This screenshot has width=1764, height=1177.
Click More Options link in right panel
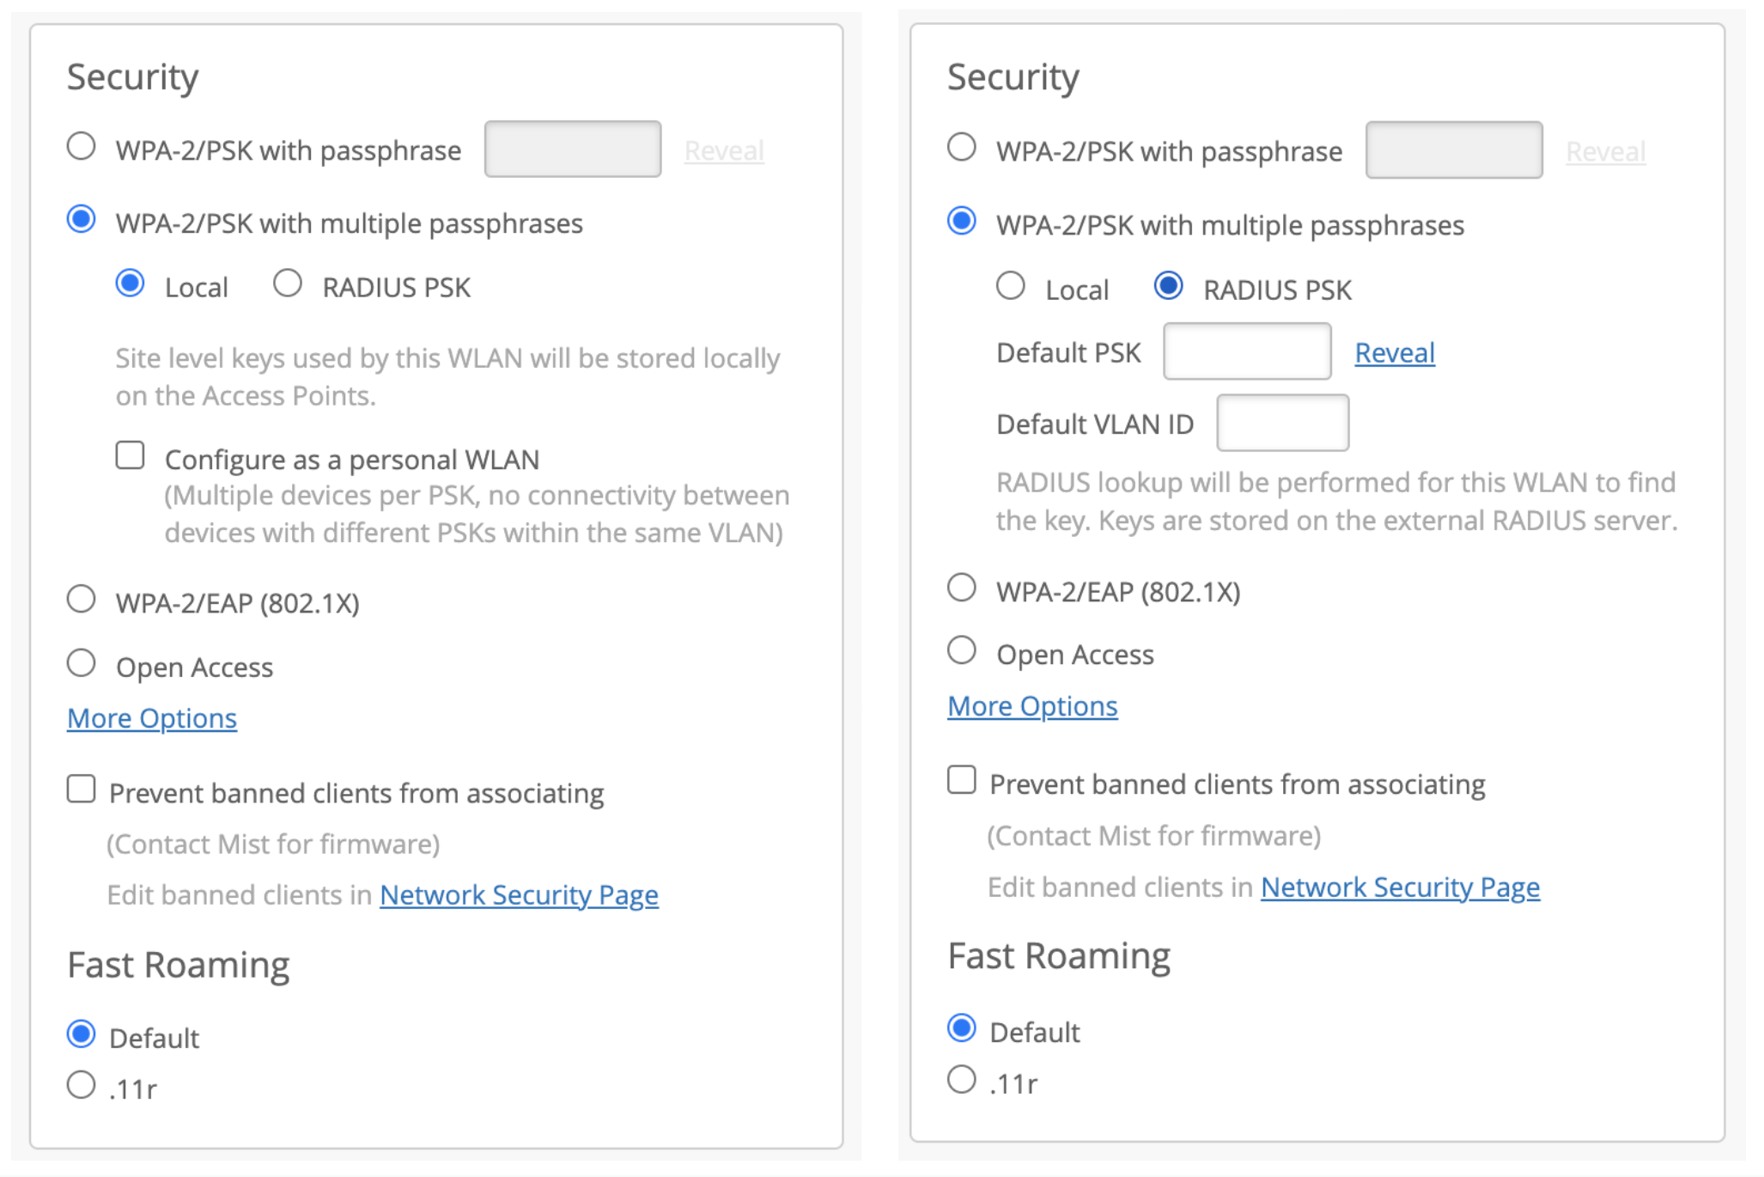point(1032,706)
